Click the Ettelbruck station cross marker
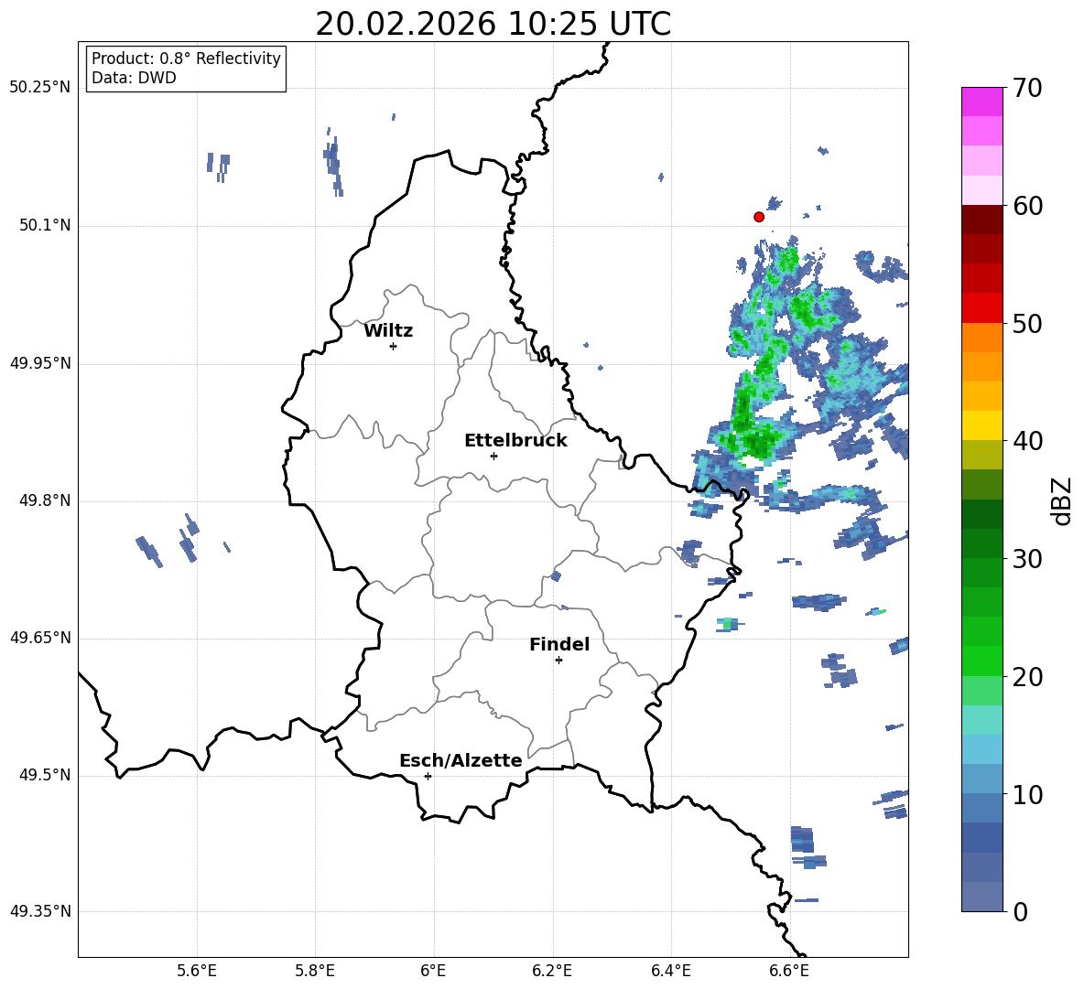Image resolution: width=1084 pixels, height=989 pixels. pyautogui.click(x=493, y=456)
